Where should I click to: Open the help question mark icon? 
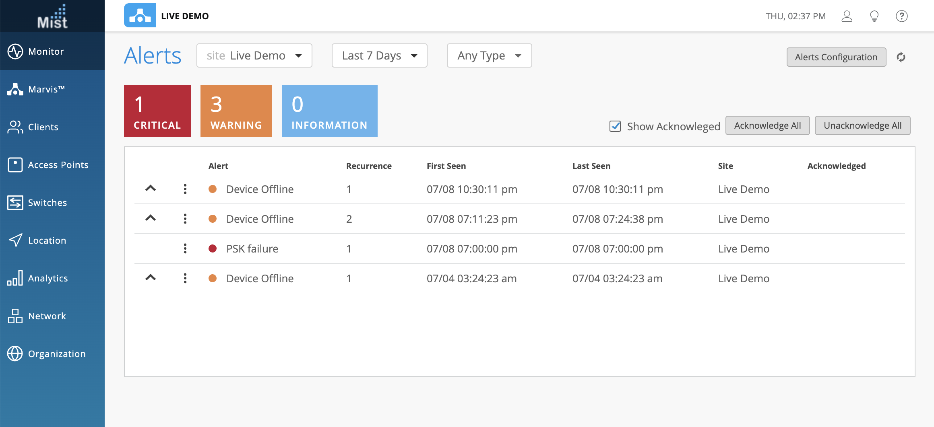pos(901,16)
